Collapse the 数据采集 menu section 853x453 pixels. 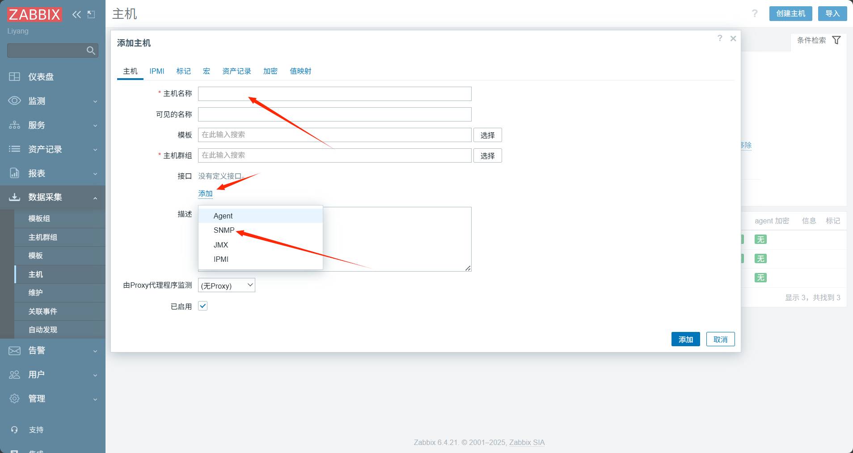(95, 198)
